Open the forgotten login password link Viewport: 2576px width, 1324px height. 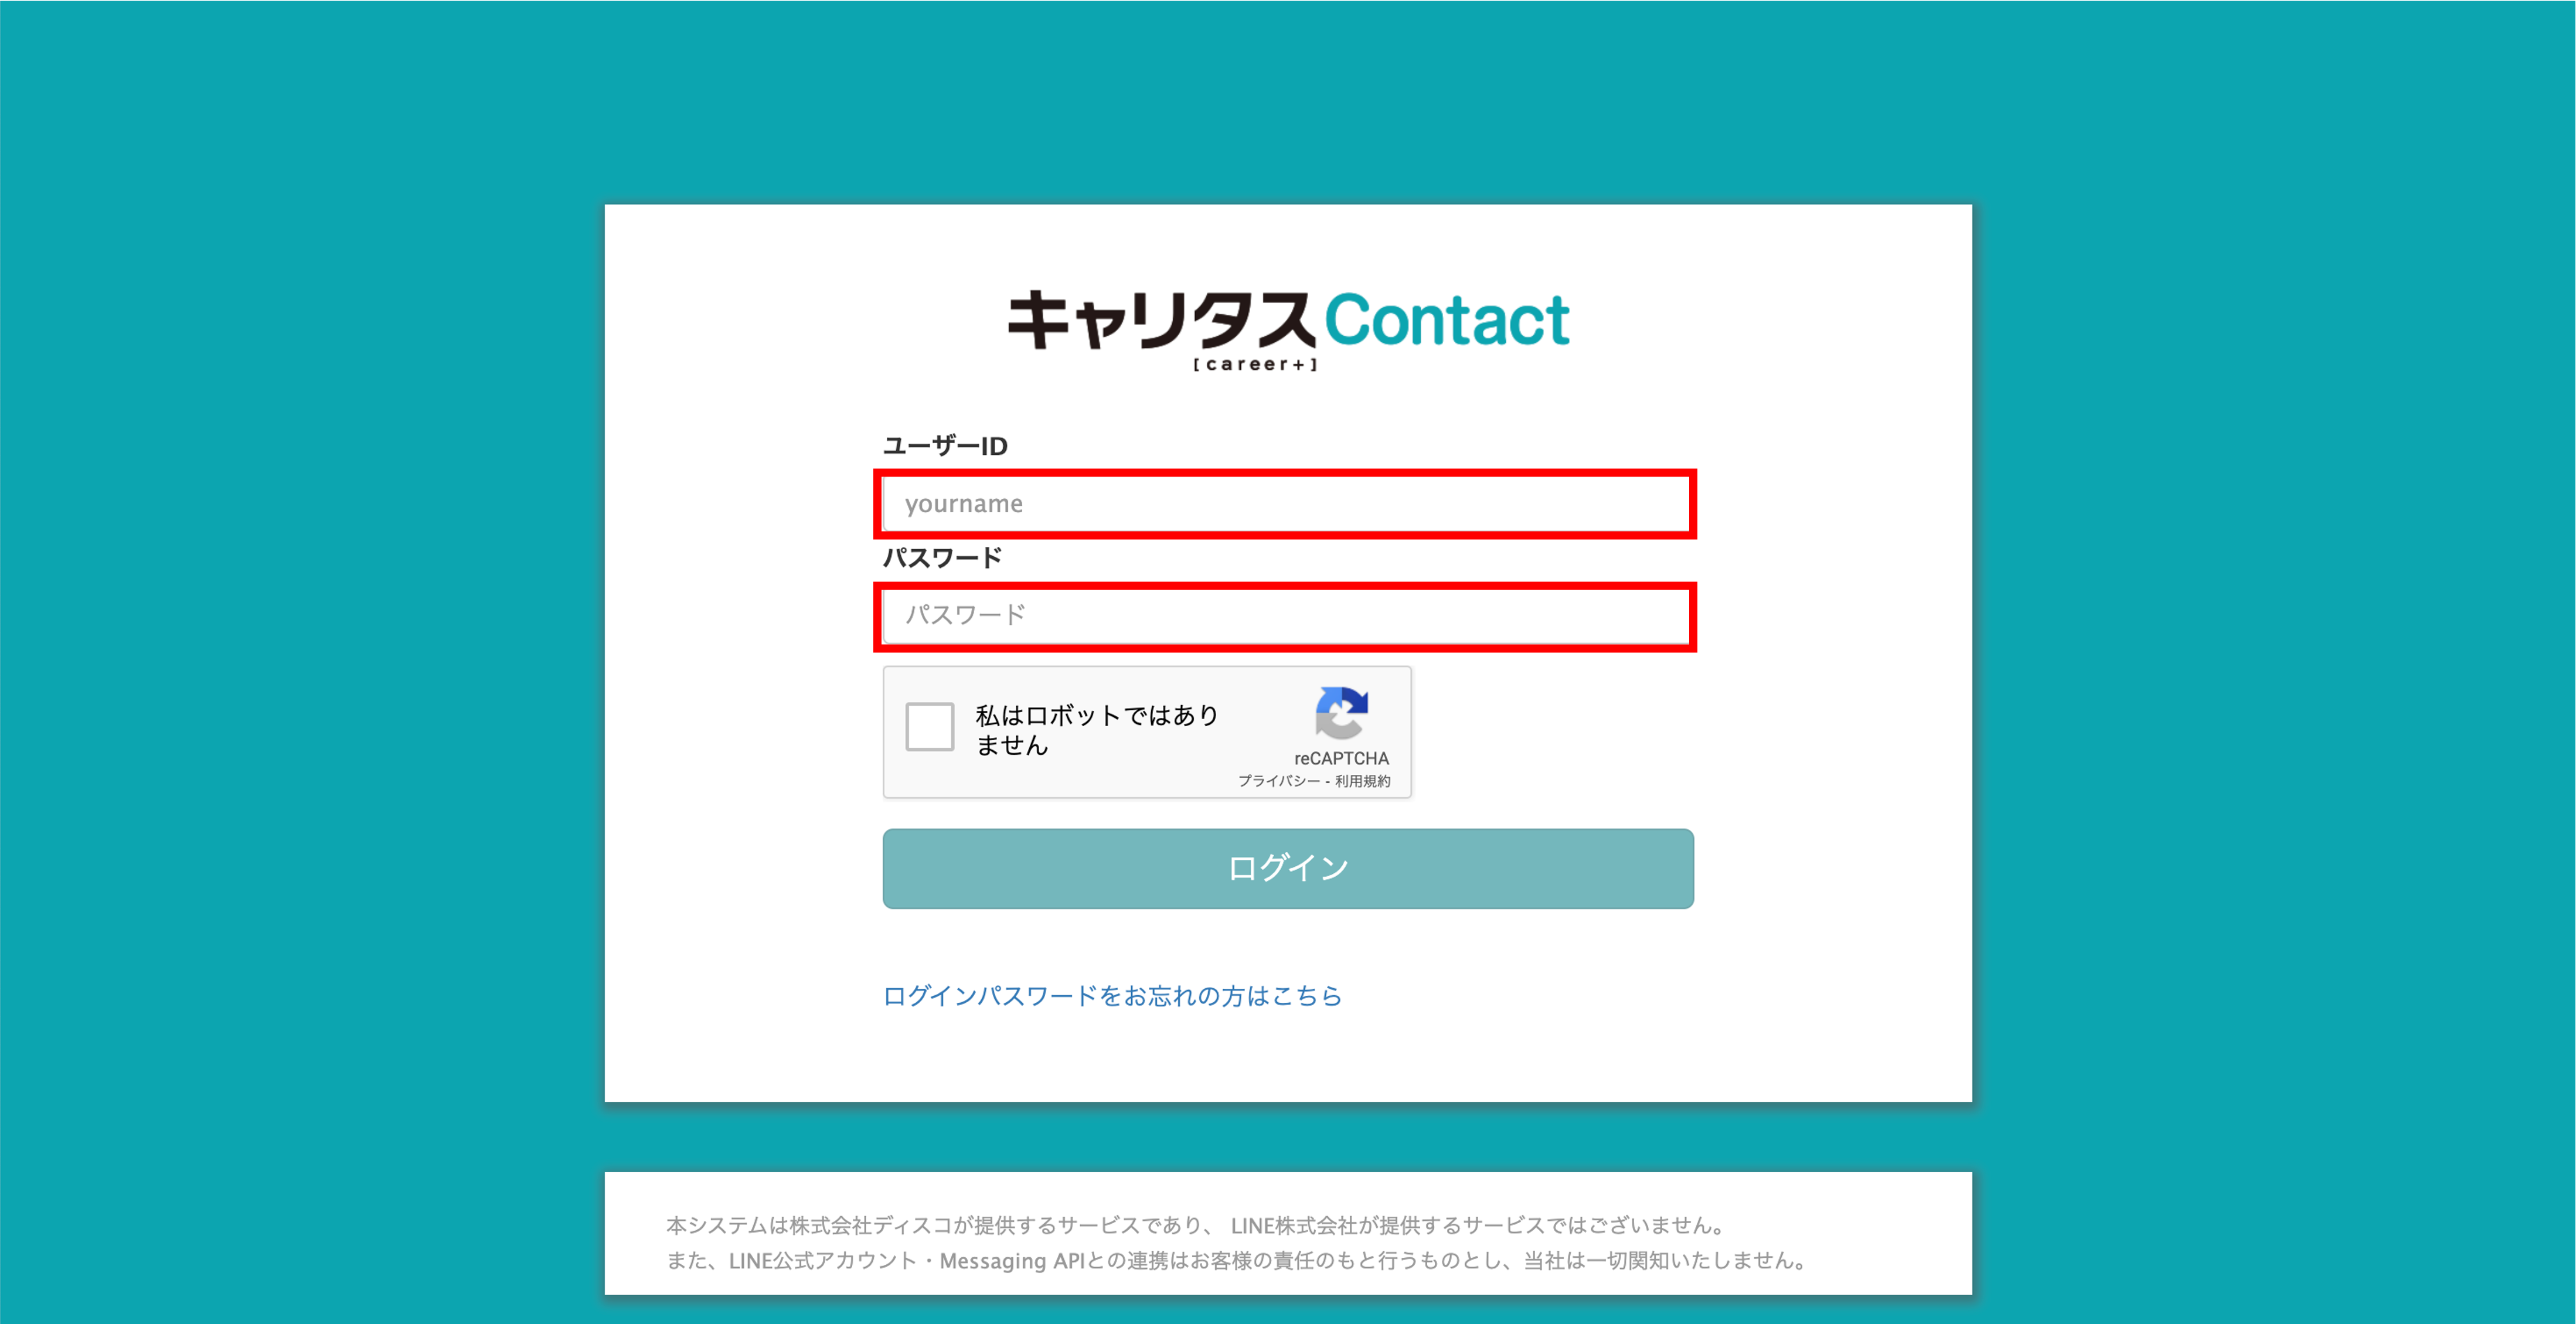[x=1112, y=995]
